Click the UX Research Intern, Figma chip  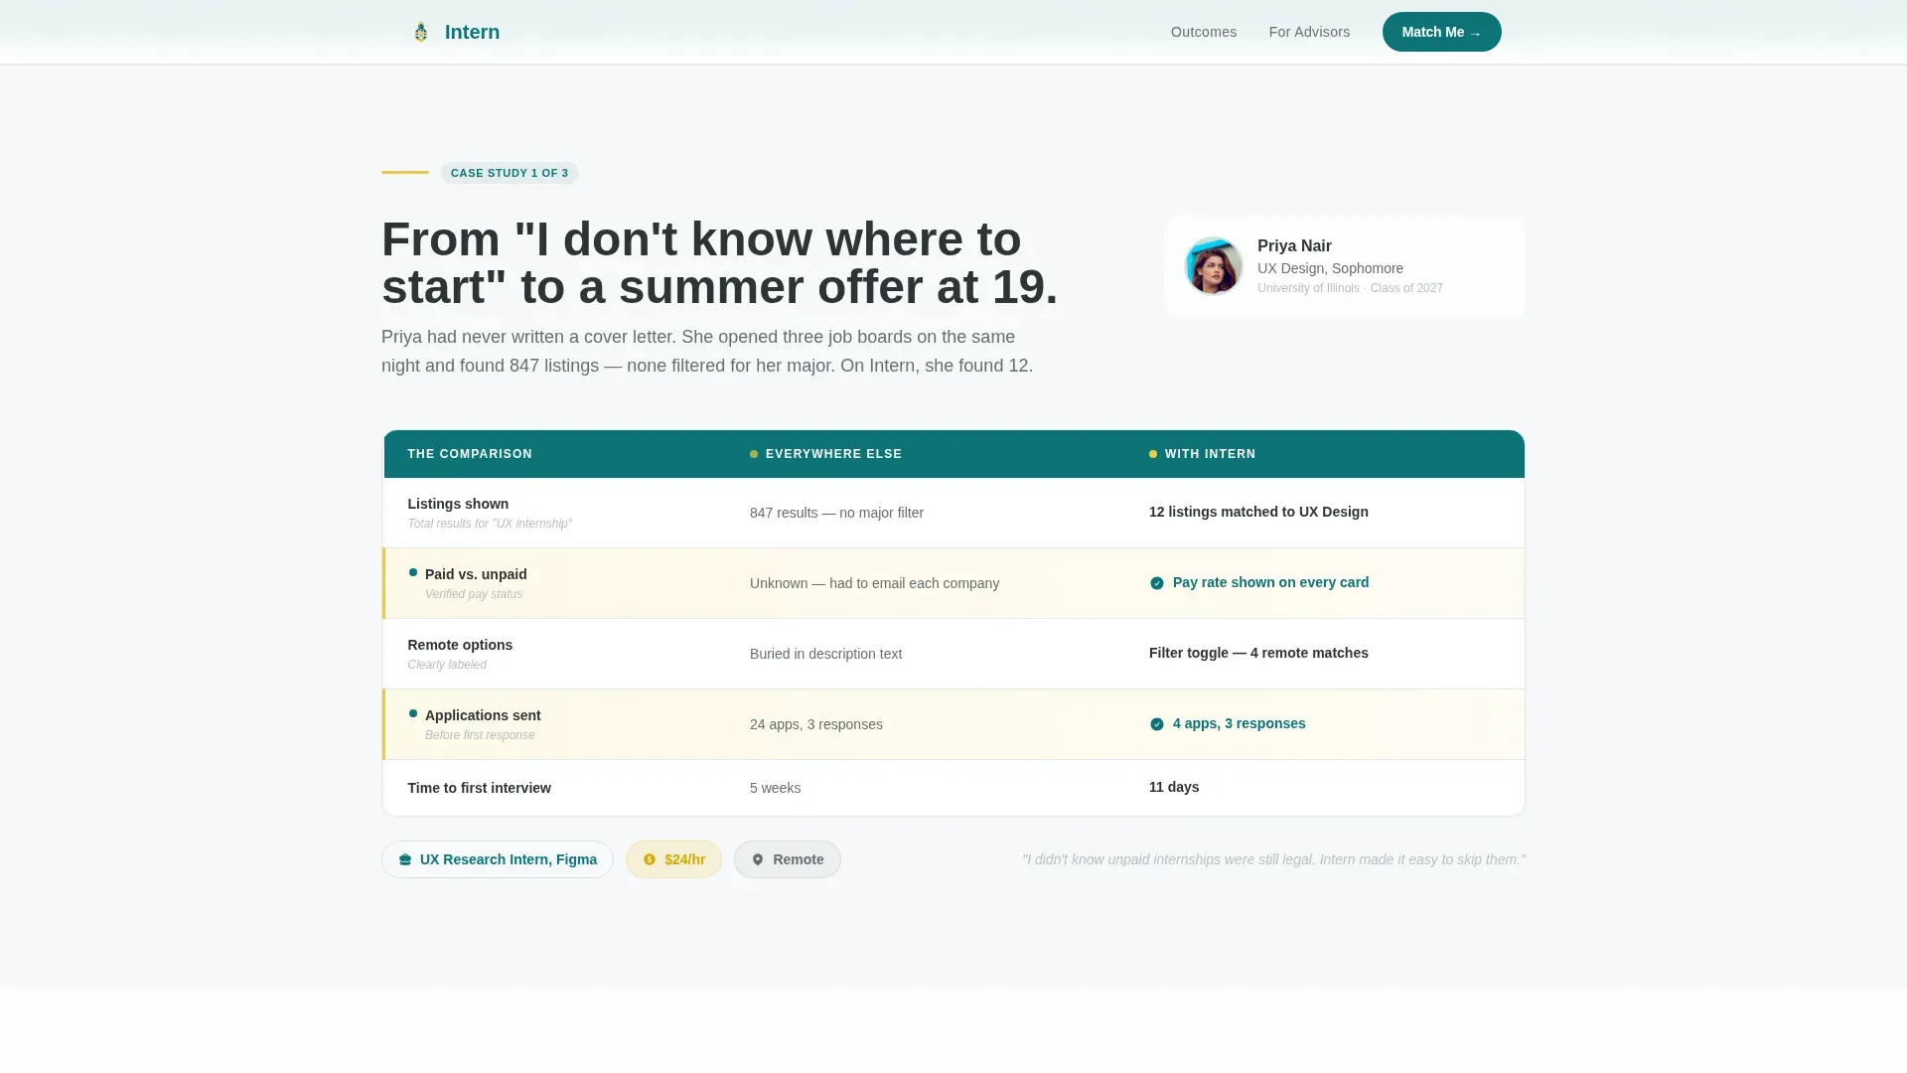click(498, 859)
